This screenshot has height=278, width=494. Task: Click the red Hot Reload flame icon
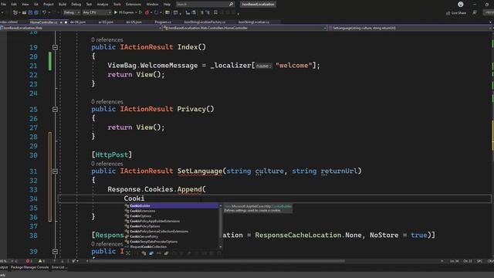coord(147,12)
